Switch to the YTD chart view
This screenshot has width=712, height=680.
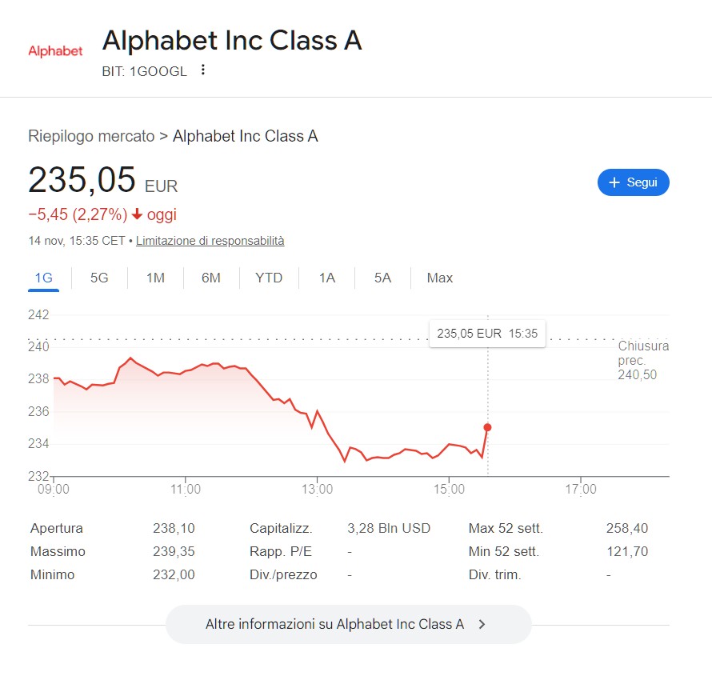click(x=269, y=278)
